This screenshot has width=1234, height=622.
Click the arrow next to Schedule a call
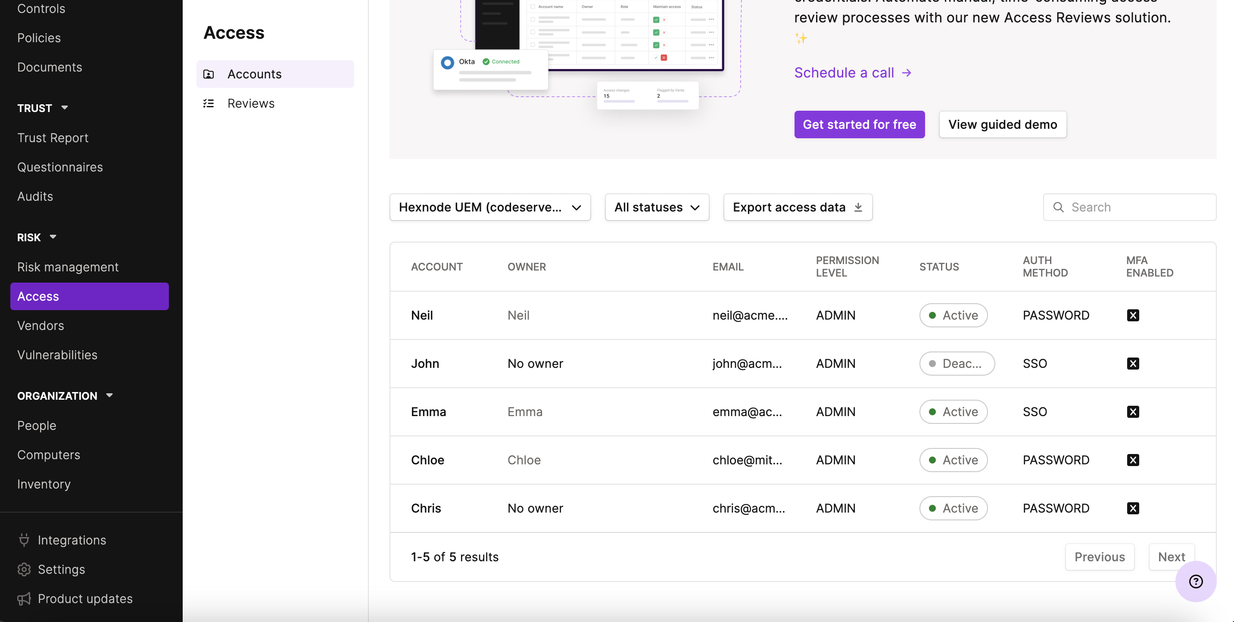[x=907, y=73]
